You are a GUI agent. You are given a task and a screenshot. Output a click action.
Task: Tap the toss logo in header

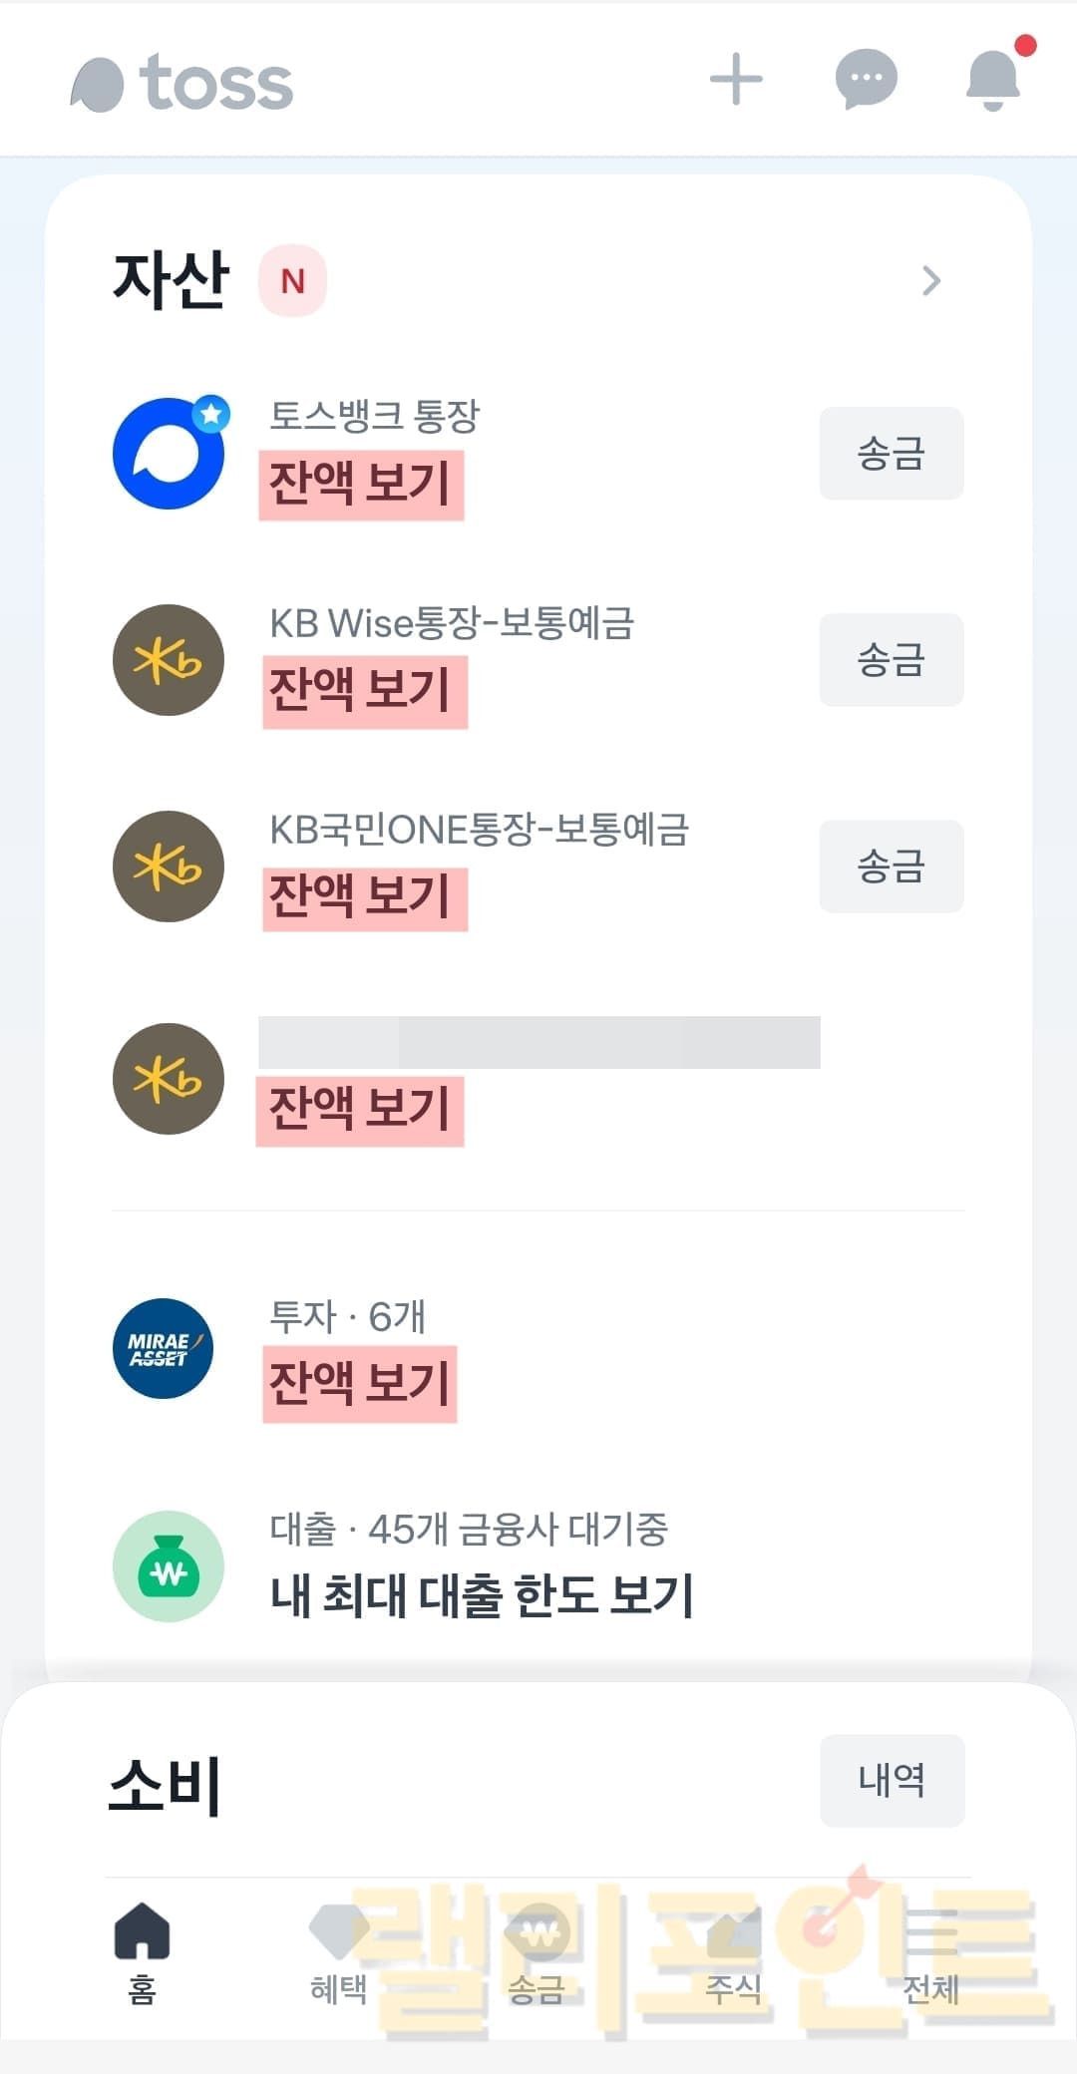(182, 83)
